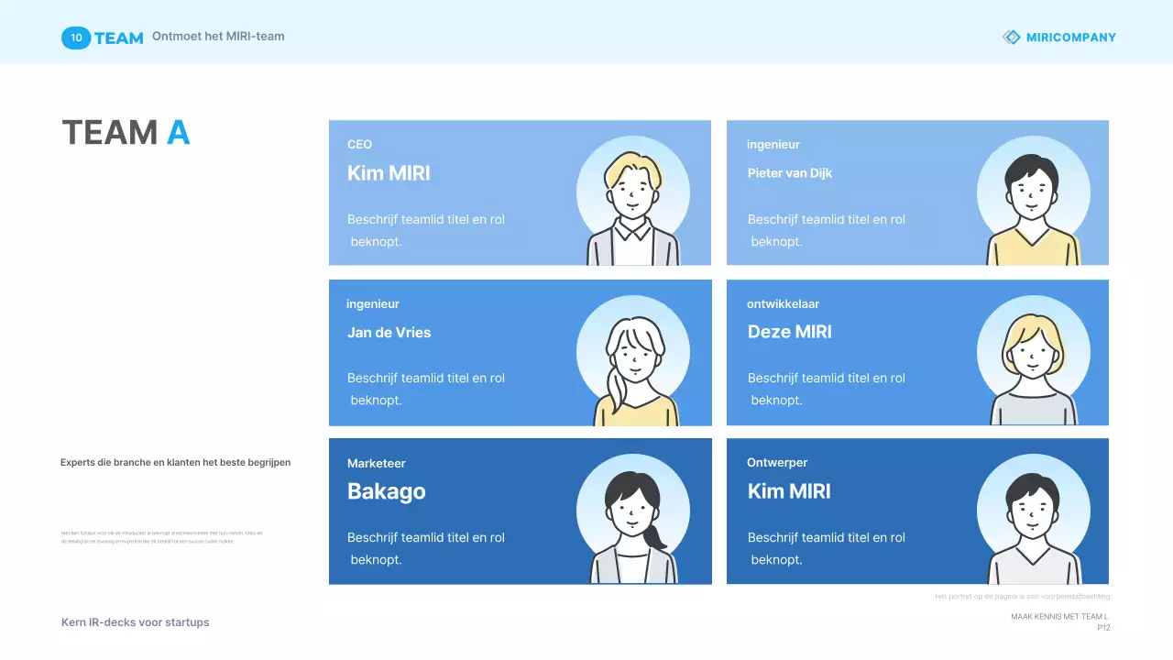
Task: Click the 'Kern IR-decks voor startups' footer
Action: tap(135, 622)
